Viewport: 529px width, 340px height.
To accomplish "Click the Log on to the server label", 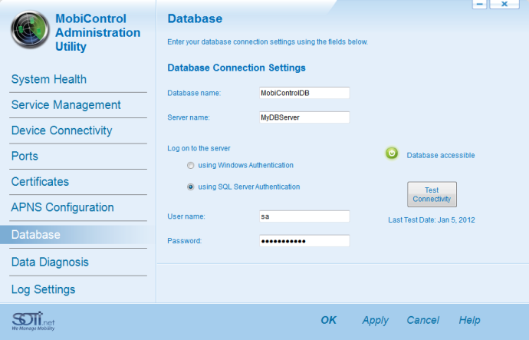I will tap(199, 149).
